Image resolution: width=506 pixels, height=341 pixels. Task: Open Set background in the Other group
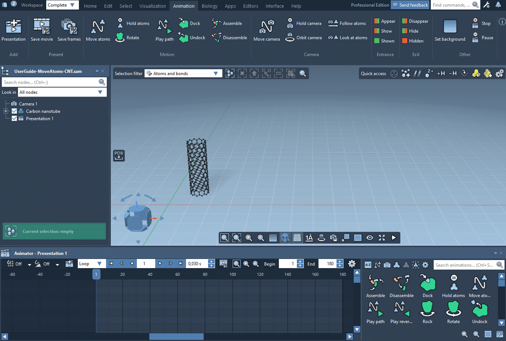tap(450, 29)
